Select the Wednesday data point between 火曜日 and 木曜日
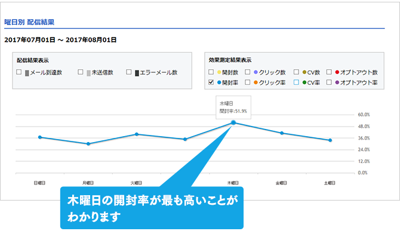400x231 pixels. [185, 139]
